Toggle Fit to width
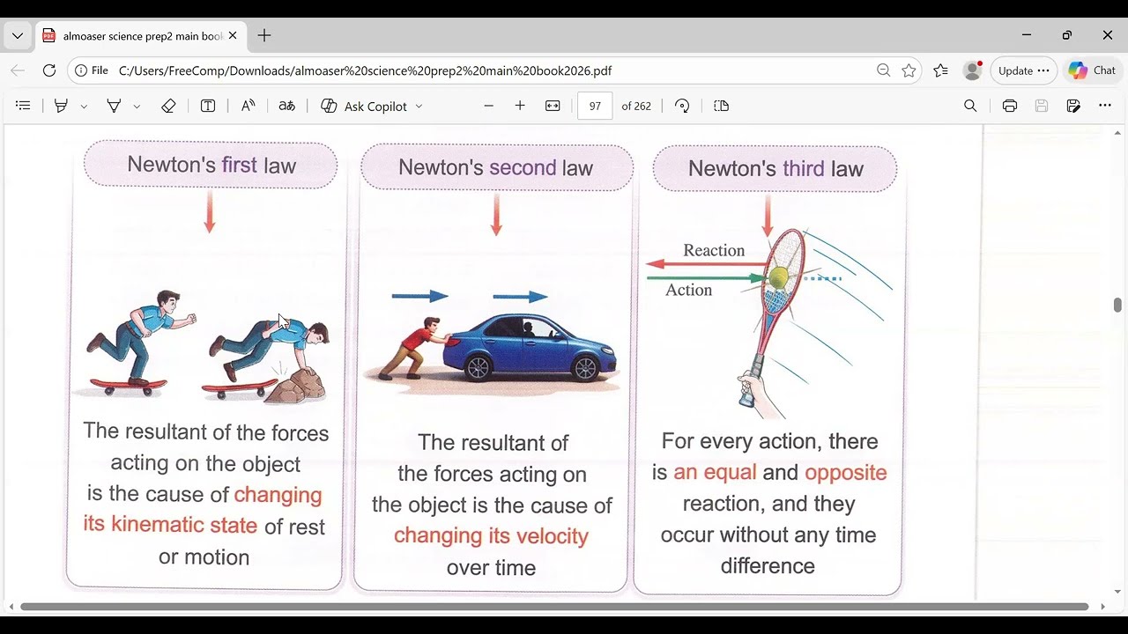Image resolution: width=1128 pixels, height=634 pixels. pos(553,106)
